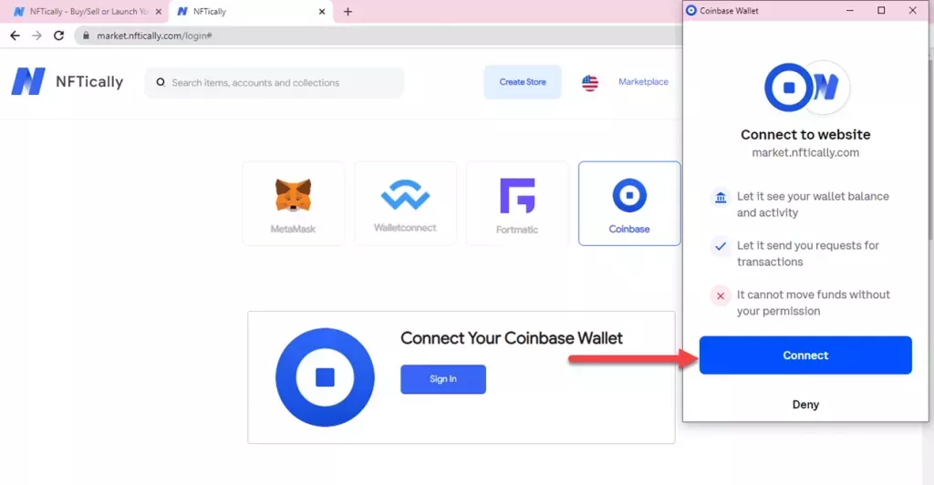Click the Connect button in Coinbase Wallet

click(805, 356)
